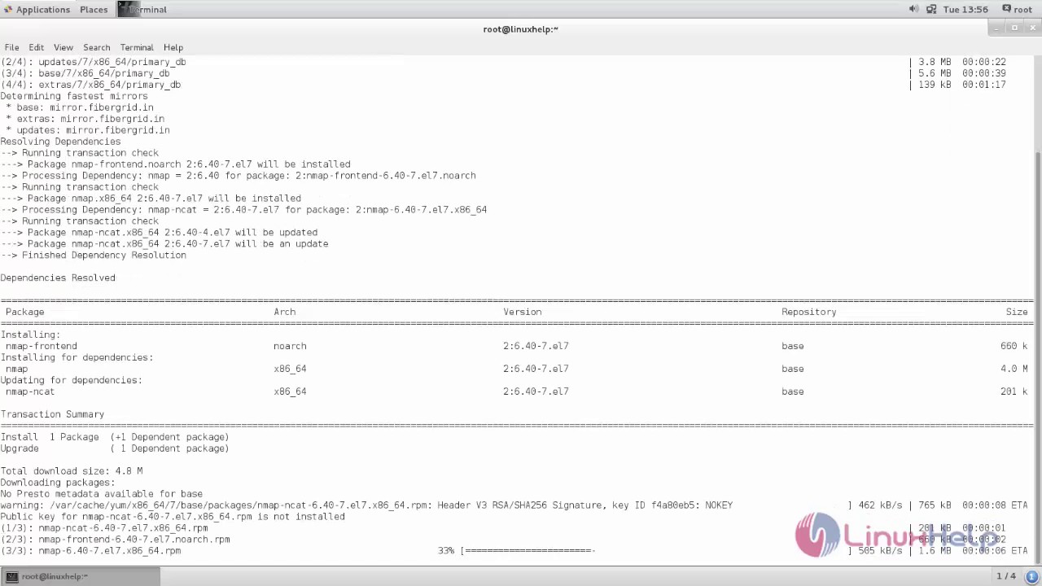Click the '660 k' size value
This screenshot has width=1042, height=586.
[1014, 346]
